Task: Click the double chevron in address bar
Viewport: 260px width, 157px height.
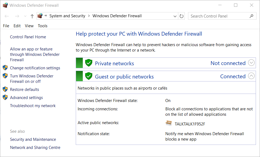Action: coord(46,16)
